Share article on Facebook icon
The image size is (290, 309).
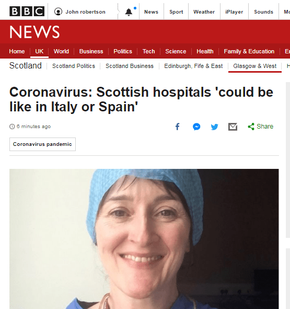[177, 127]
